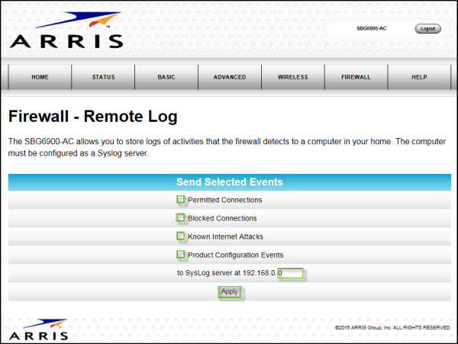The height and width of the screenshot is (344, 458).
Task: Click the ARRIS Group copyright notice
Action: 392,328
